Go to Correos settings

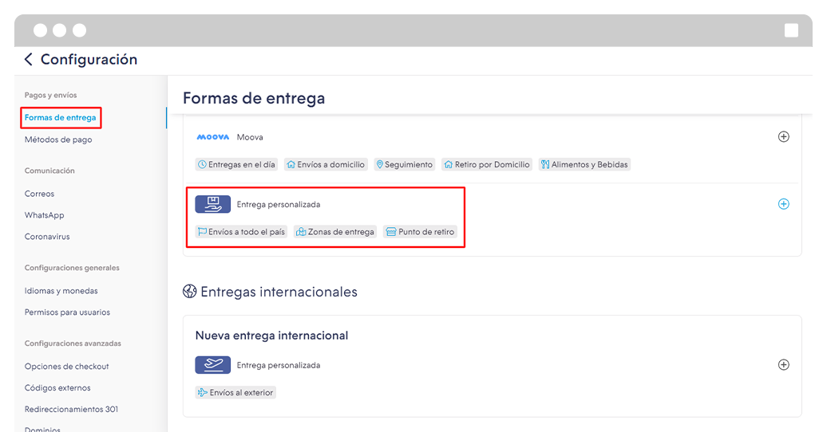(39, 194)
